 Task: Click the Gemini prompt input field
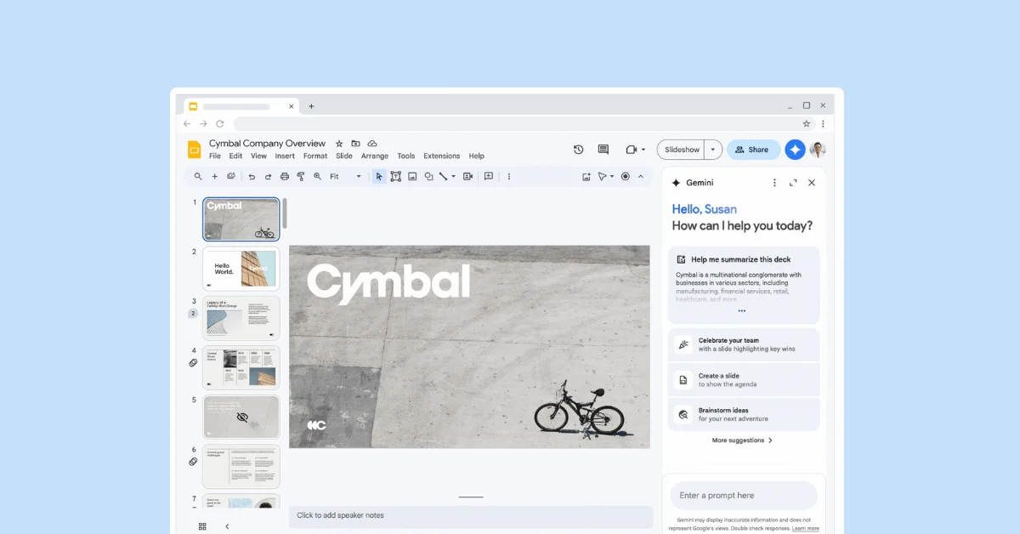(x=744, y=496)
